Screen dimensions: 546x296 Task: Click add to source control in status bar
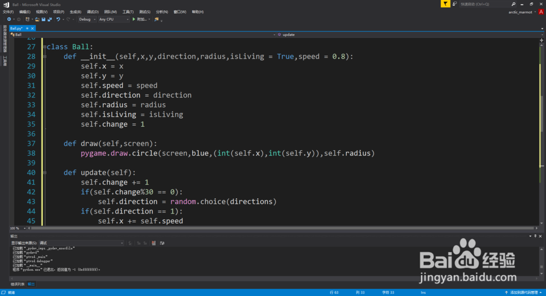pyautogui.click(x=523, y=293)
